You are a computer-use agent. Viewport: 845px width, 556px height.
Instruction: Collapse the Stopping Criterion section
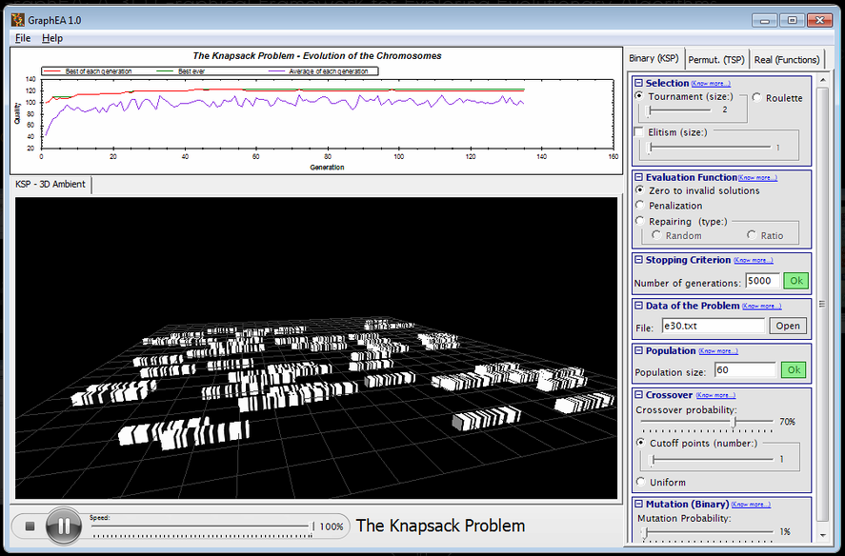(x=638, y=260)
